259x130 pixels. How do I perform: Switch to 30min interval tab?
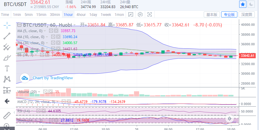[55, 14]
